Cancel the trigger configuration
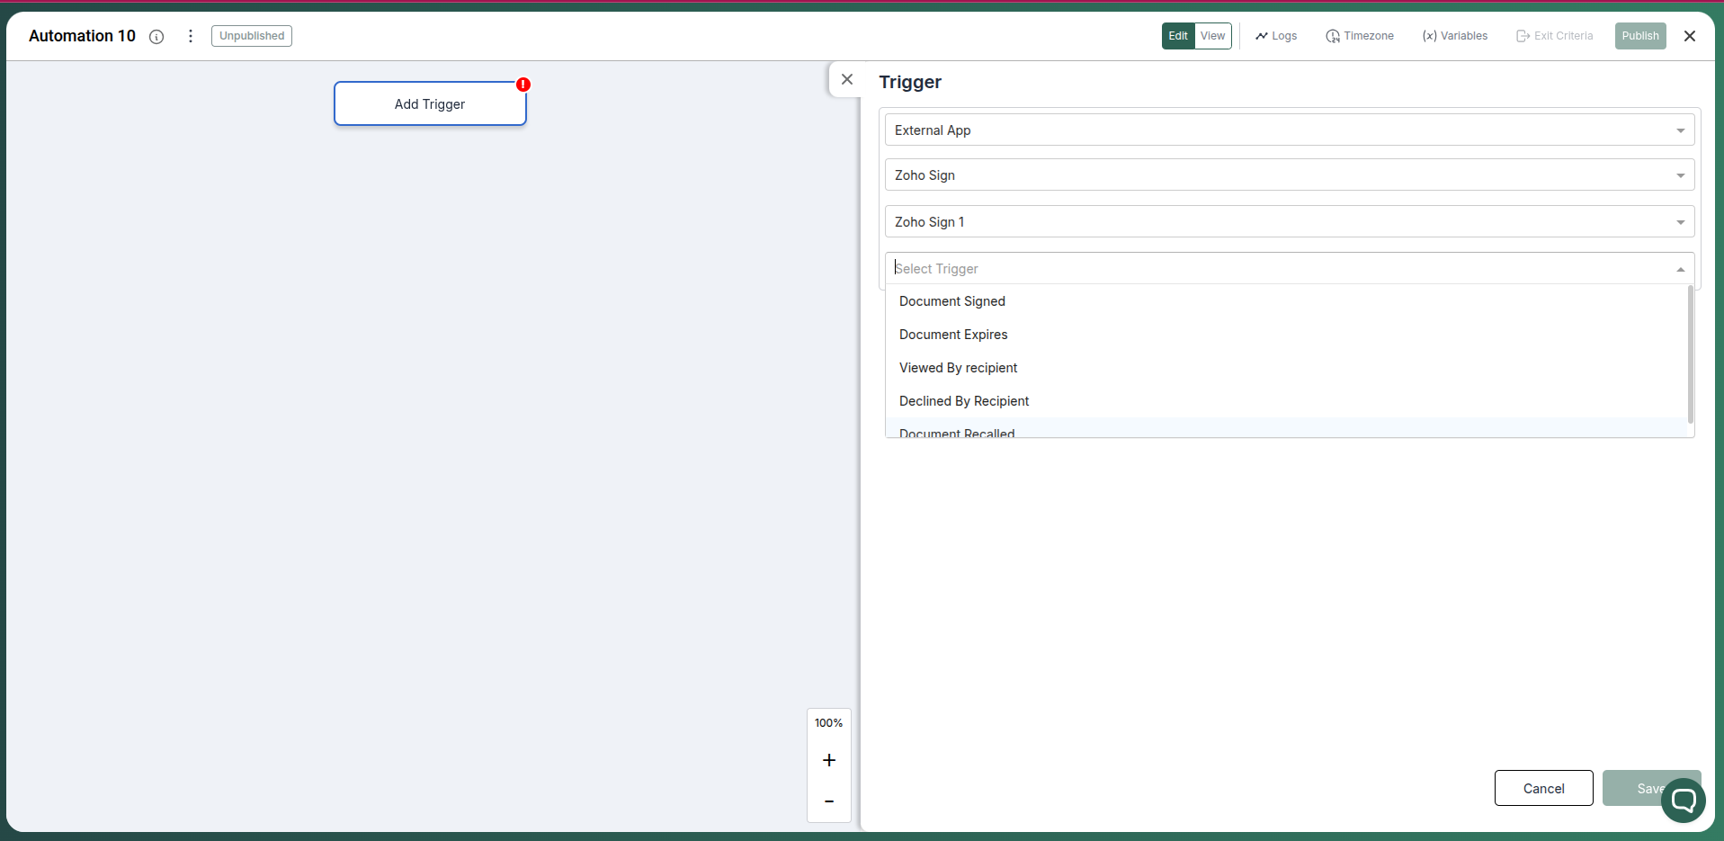The height and width of the screenshot is (841, 1724). pos(1542,788)
